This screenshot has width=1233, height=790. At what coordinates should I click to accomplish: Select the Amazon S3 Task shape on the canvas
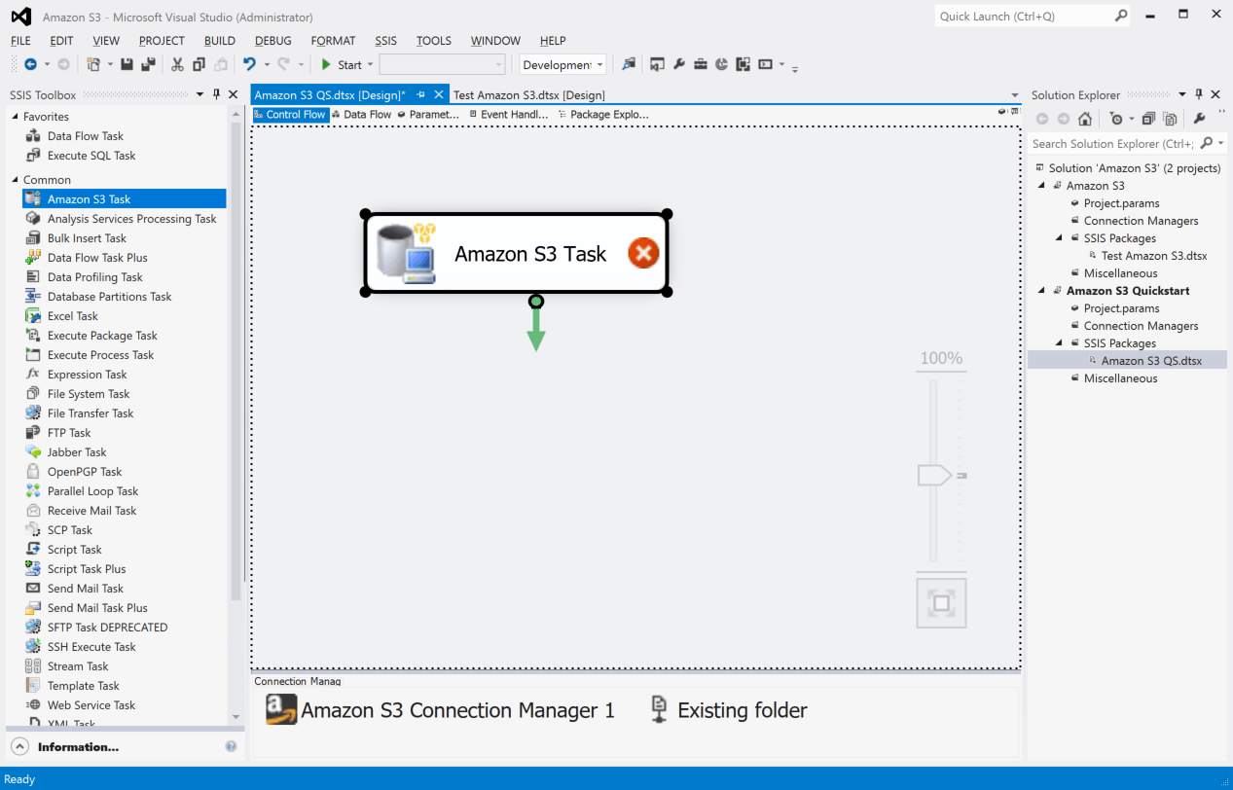[x=517, y=254]
